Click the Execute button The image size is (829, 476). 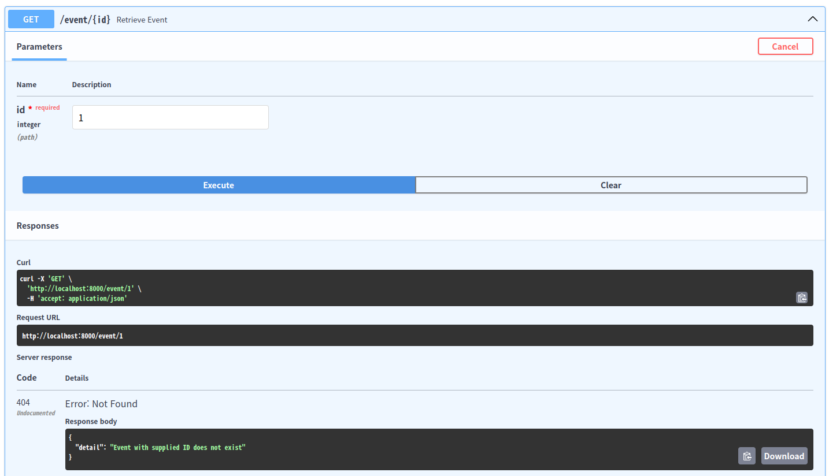pos(219,185)
